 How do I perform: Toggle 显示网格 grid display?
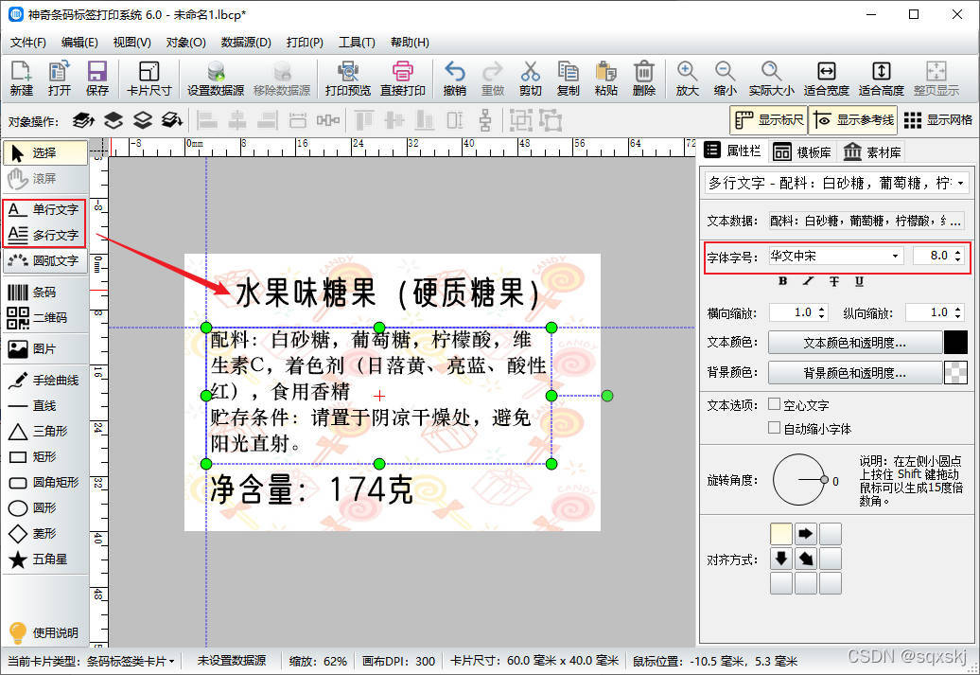pos(938,120)
